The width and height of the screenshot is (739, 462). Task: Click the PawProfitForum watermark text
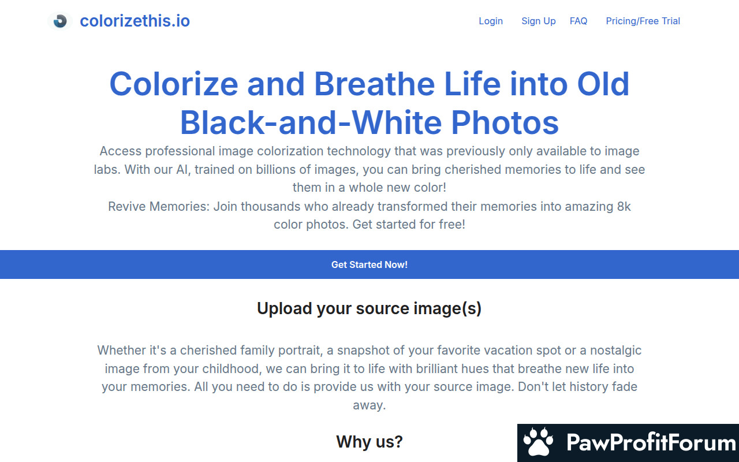(x=651, y=443)
